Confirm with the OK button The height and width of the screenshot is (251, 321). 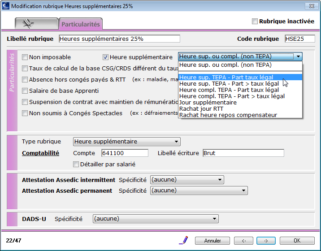pos(297,241)
